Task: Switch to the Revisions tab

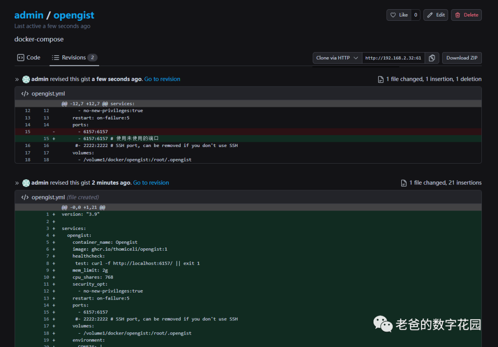Action: pyautogui.click(x=74, y=58)
